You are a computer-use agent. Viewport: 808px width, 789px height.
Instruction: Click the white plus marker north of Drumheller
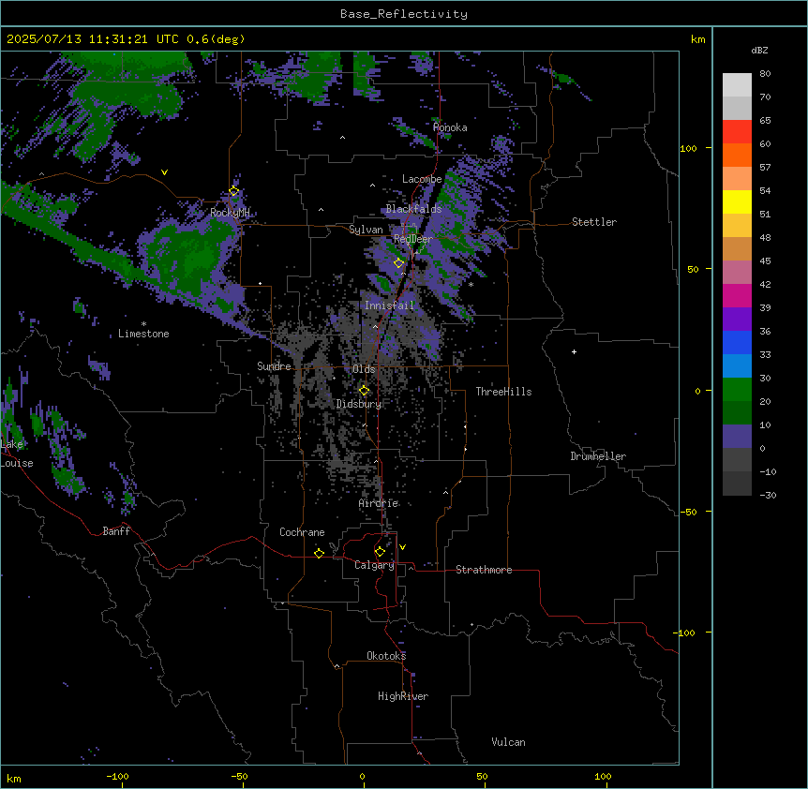[574, 351]
